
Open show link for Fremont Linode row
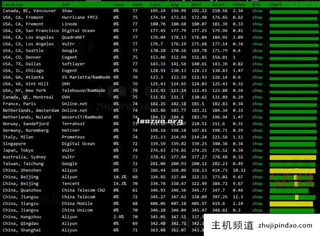coord(257,24)
